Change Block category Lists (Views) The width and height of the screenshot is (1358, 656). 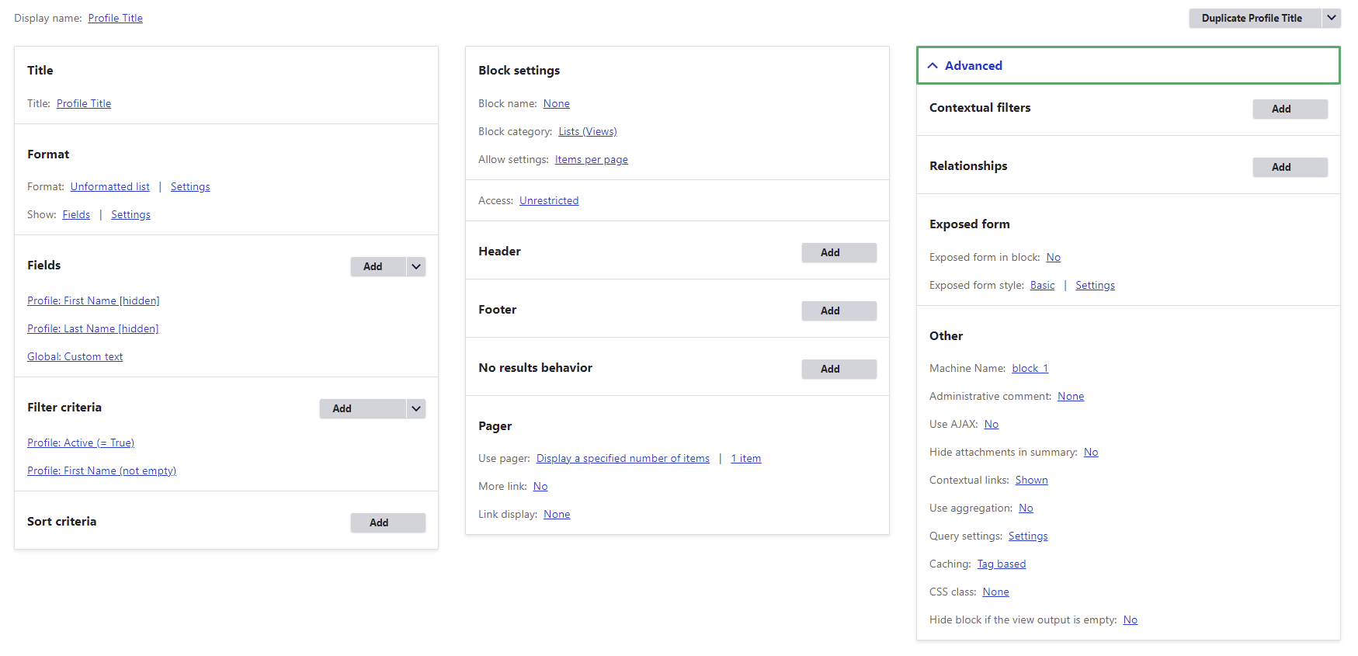tap(588, 131)
